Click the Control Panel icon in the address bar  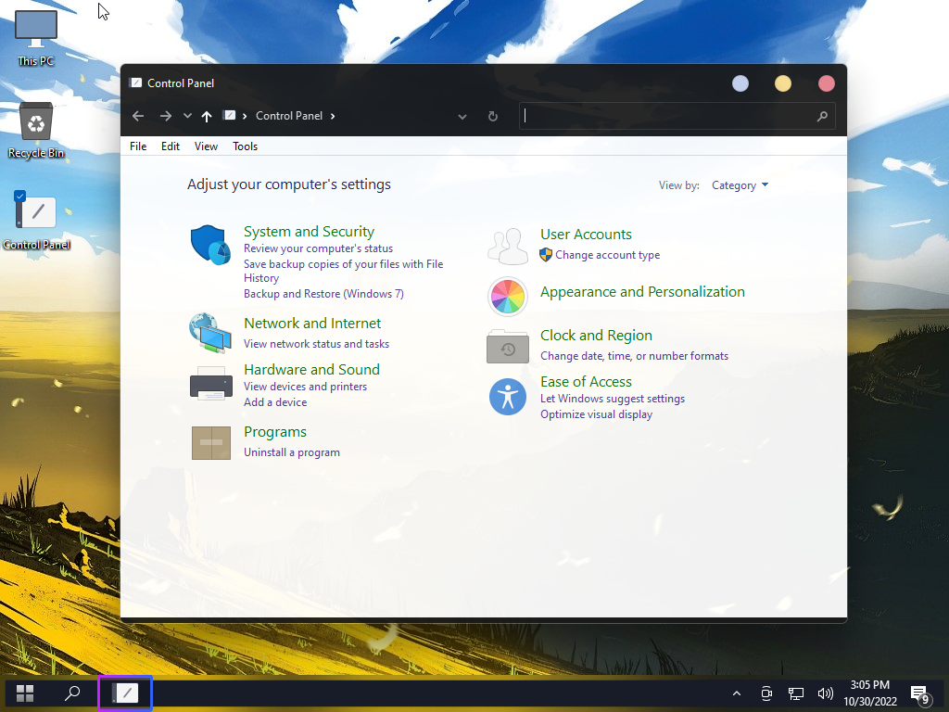pos(229,115)
